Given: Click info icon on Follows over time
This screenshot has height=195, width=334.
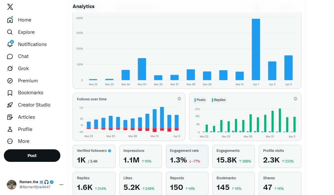Looking at the screenshot, I should pyautogui.click(x=179, y=99).
